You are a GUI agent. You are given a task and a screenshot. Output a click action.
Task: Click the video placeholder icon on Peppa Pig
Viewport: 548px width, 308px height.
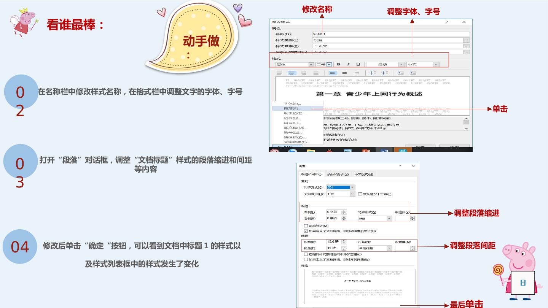tap(523, 283)
